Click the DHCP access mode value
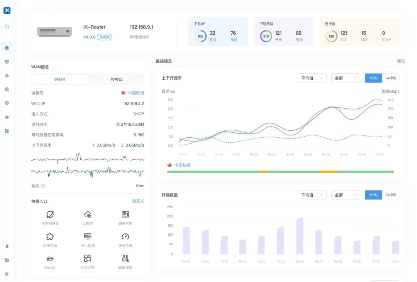Screen dimensions: 417x282 (138, 114)
